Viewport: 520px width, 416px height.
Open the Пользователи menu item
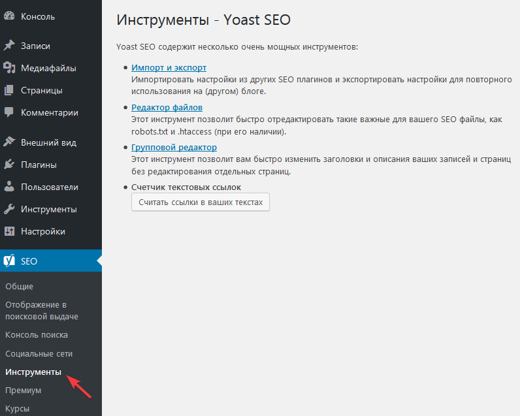pos(51,187)
